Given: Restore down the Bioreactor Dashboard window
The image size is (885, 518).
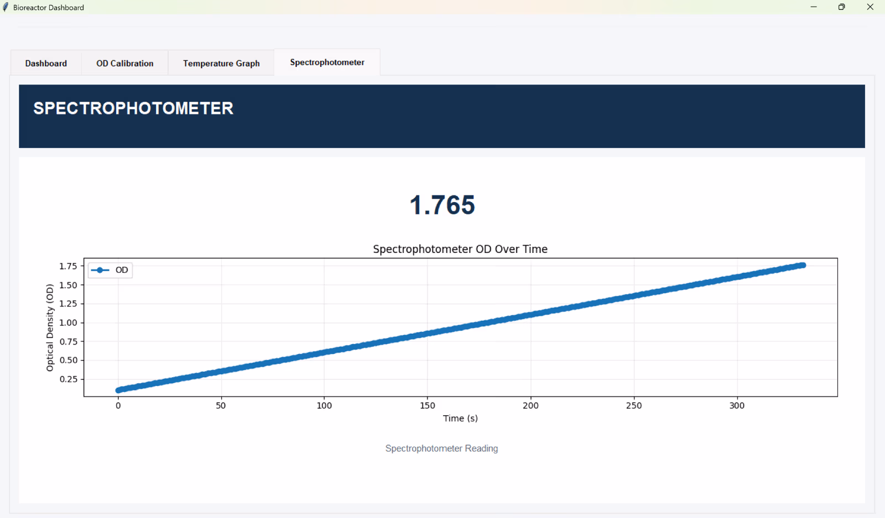Looking at the screenshot, I should [x=842, y=7].
